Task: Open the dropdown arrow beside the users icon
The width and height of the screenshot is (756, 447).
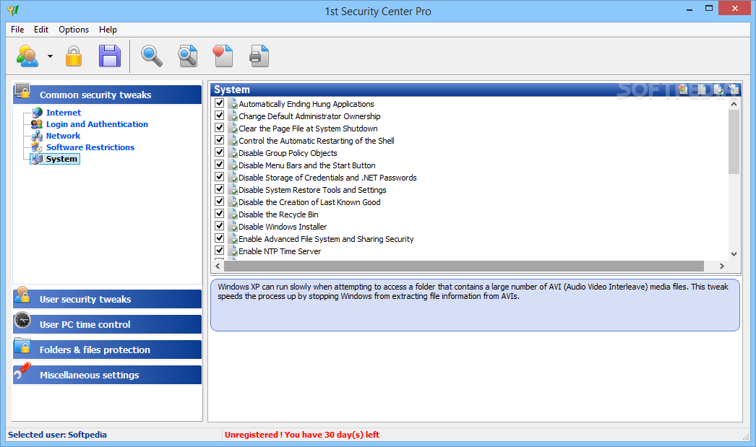Action: (x=50, y=56)
